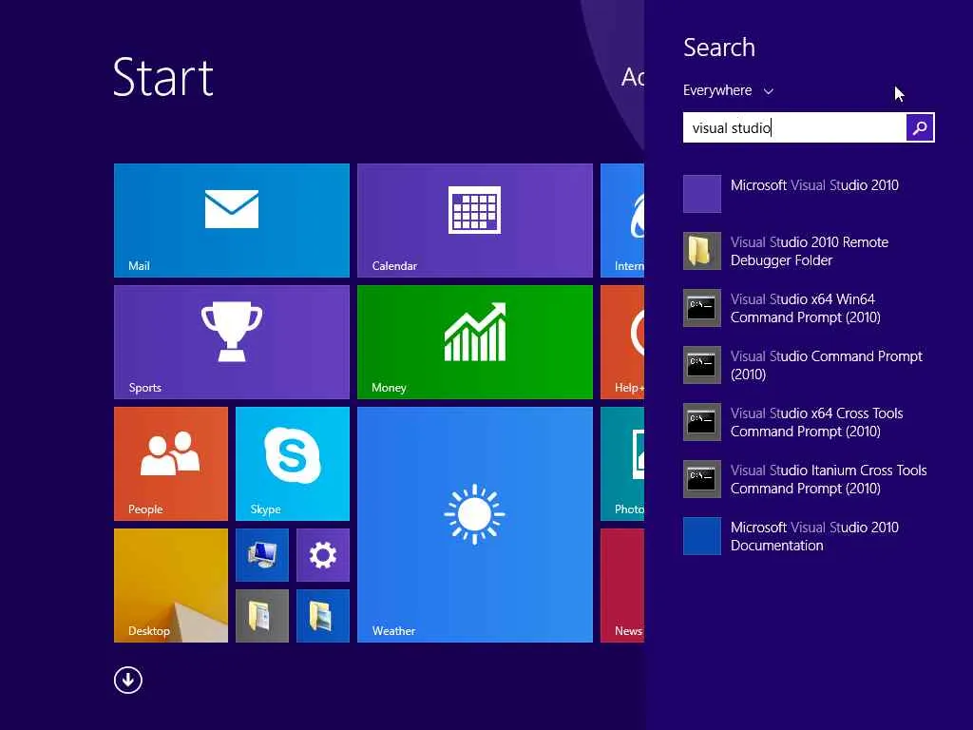Launch the Sports tile
The height and width of the screenshot is (730, 973).
click(x=232, y=342)
